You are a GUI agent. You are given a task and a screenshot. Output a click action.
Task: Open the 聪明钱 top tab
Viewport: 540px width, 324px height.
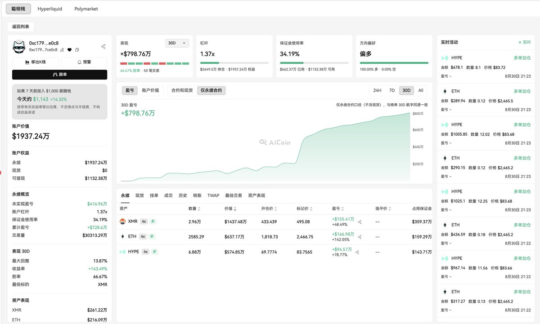18,9
